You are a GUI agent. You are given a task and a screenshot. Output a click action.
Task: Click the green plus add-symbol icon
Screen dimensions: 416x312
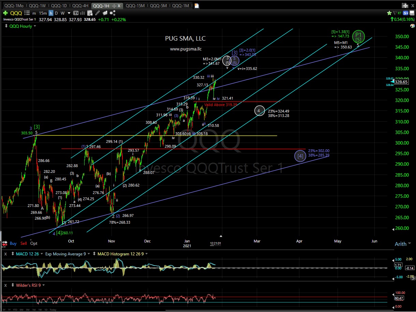click(5, 13)
